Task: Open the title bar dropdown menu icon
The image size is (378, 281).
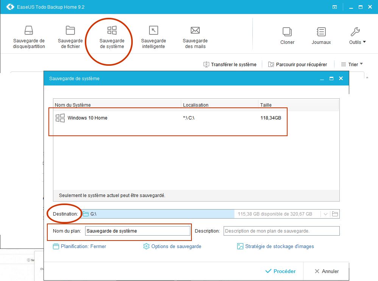Action: click(334, 7)
